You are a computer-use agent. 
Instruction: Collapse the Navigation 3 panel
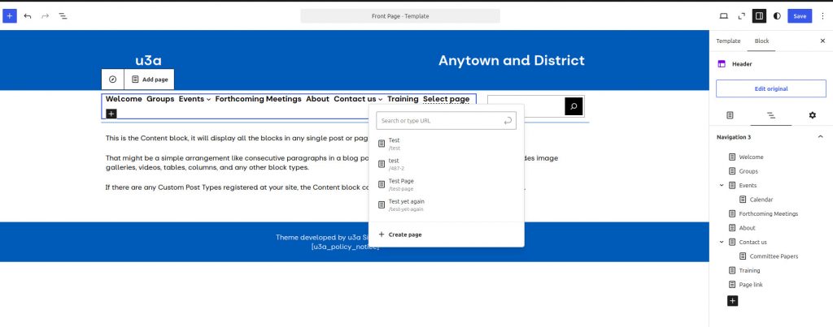(x=820, y=137)
